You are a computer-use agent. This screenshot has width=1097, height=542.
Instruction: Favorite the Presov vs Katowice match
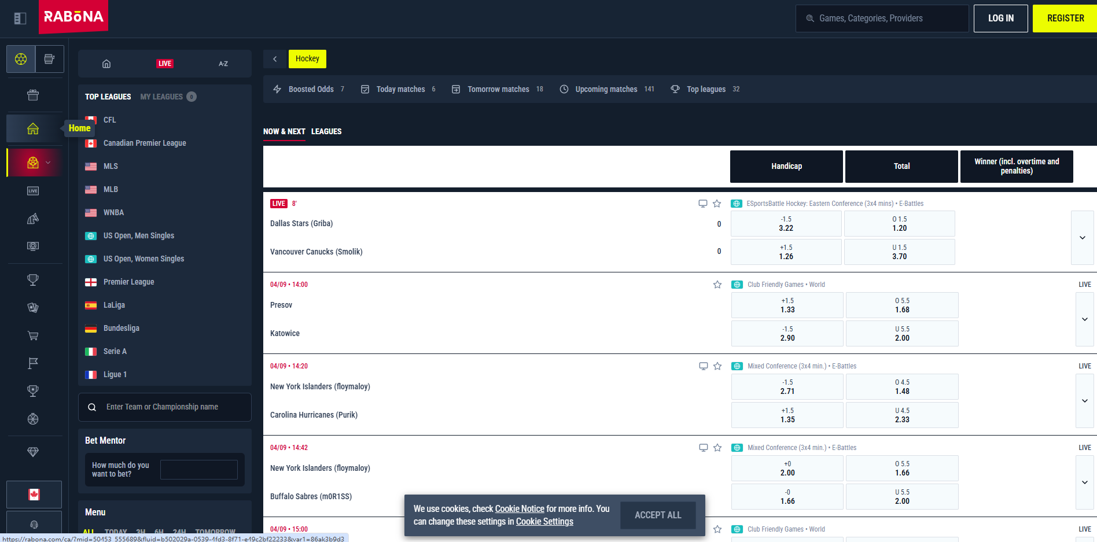[717, 285]
